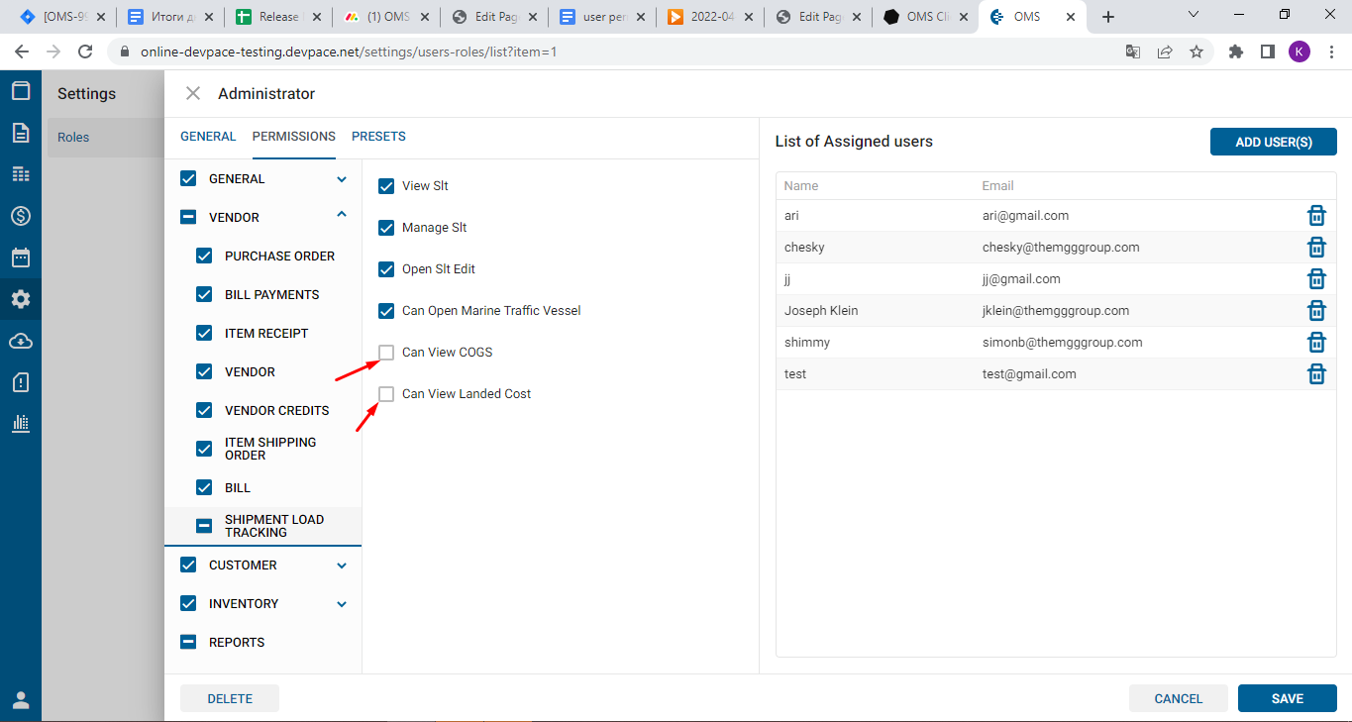The width and height of the screenshot is (1352, 722).
Task: Click the browser address bar URL
Action: pos(349,52)
